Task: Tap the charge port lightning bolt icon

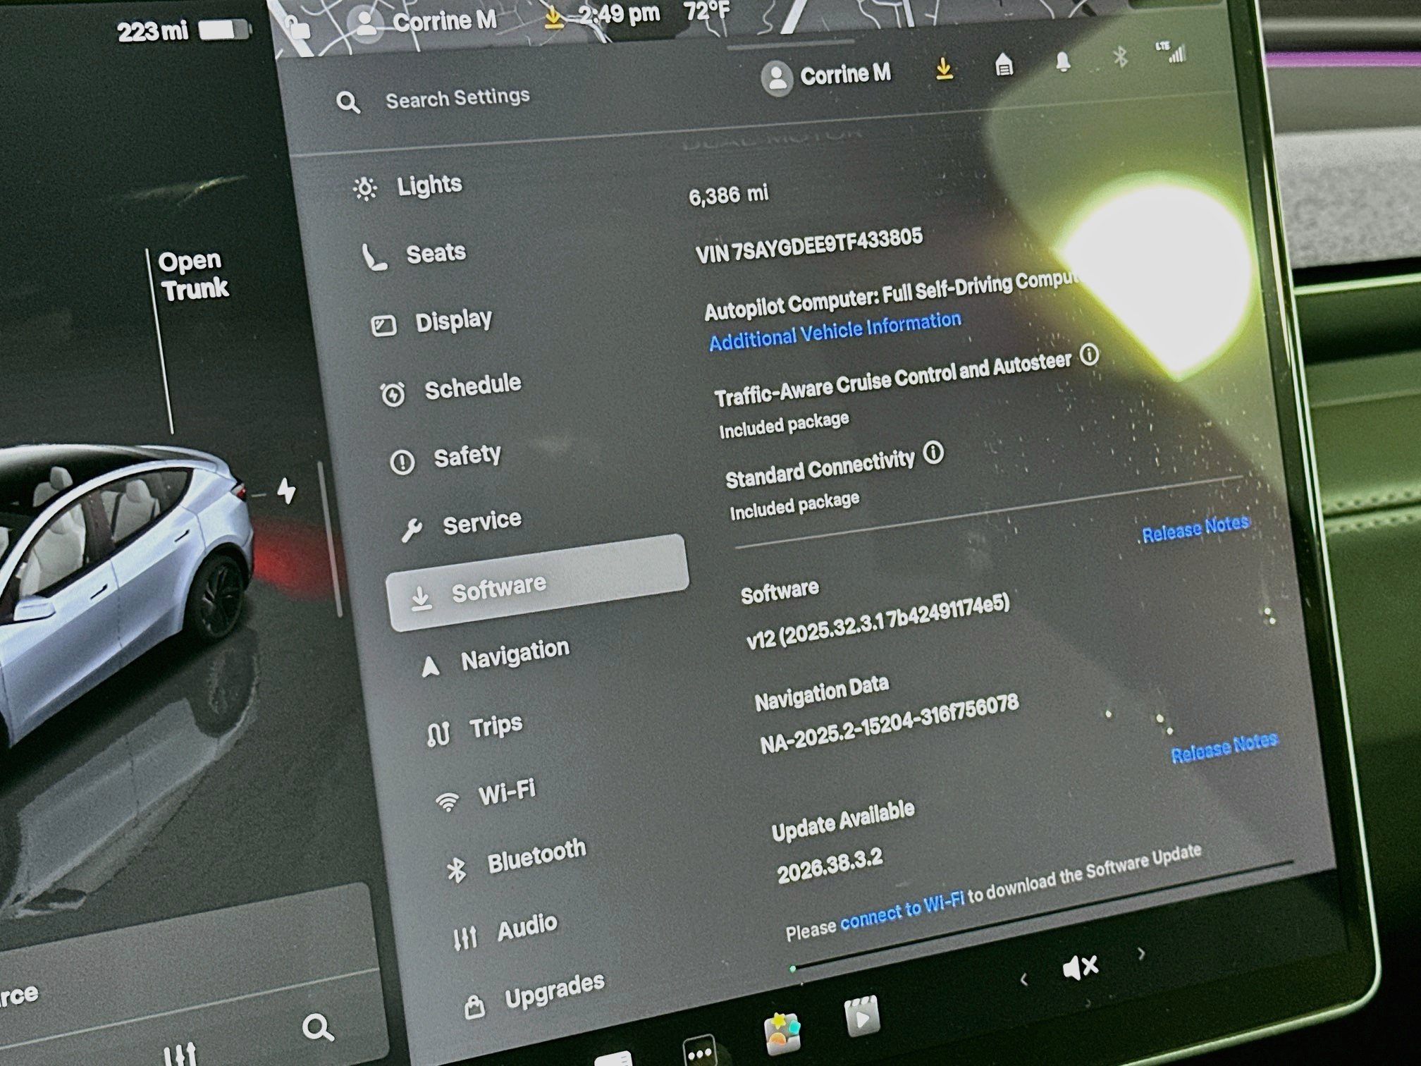Action: coord(286,490)
